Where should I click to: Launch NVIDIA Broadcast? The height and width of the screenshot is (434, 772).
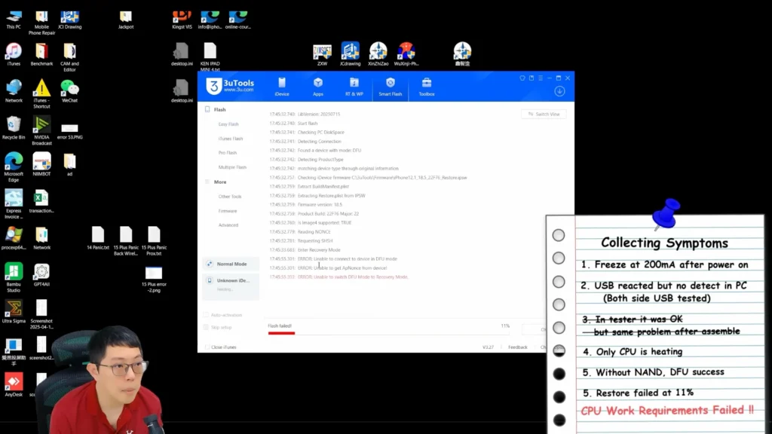[42, 131]
